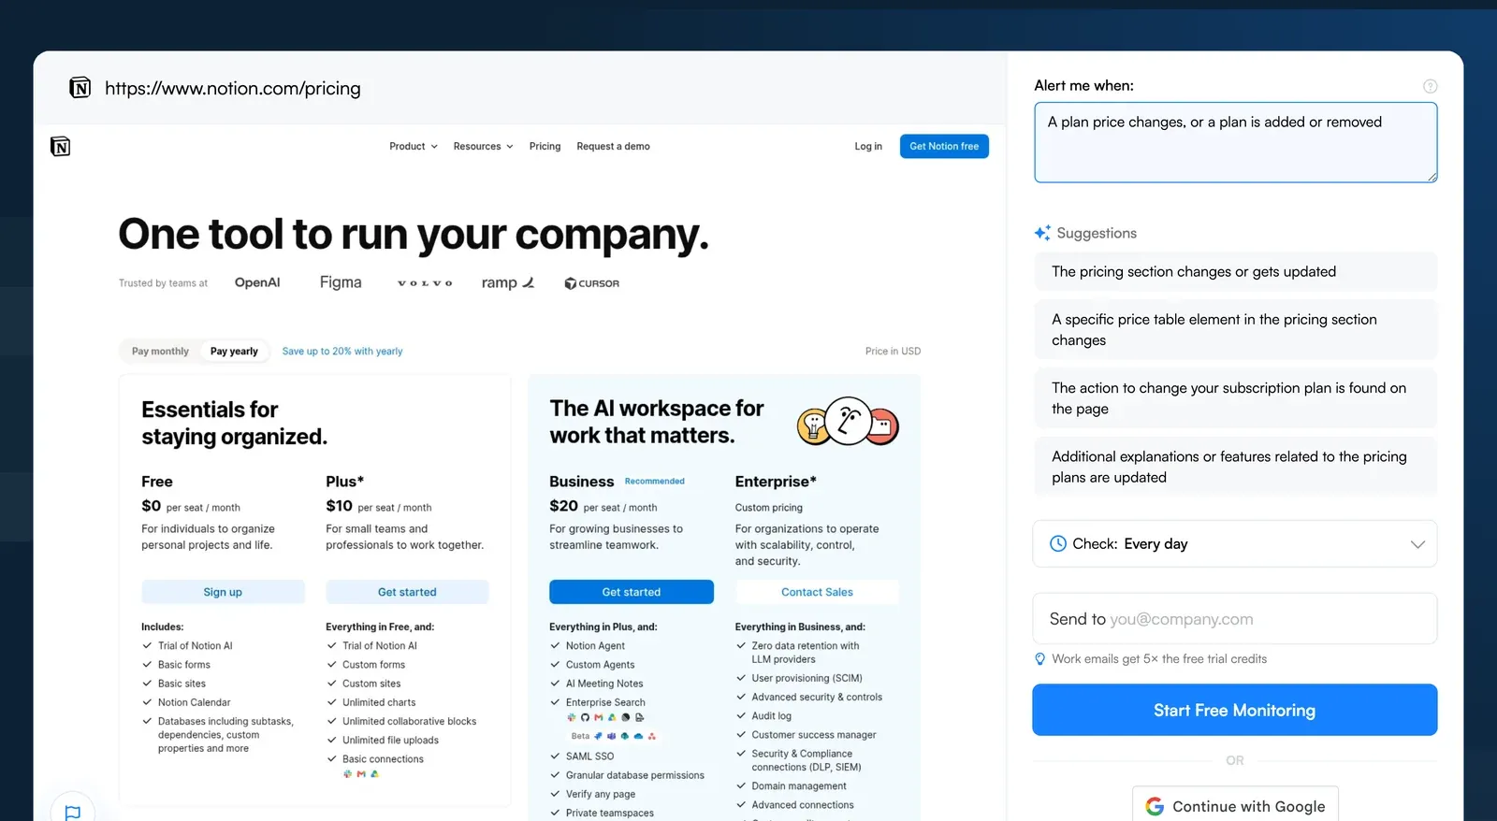Click the 'Recommended' badge beside Business
This screenshot has width=1497, height=821.
coord(655,482)
